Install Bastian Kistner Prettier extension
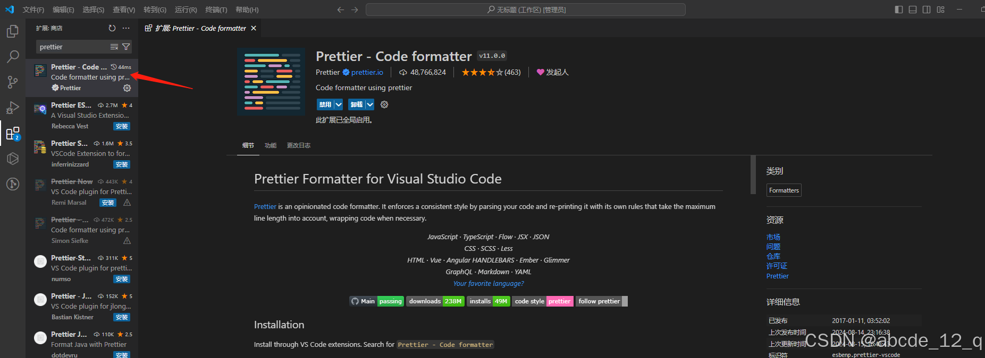This screenshot has width=985, height=358. click(x=122, y=317)
